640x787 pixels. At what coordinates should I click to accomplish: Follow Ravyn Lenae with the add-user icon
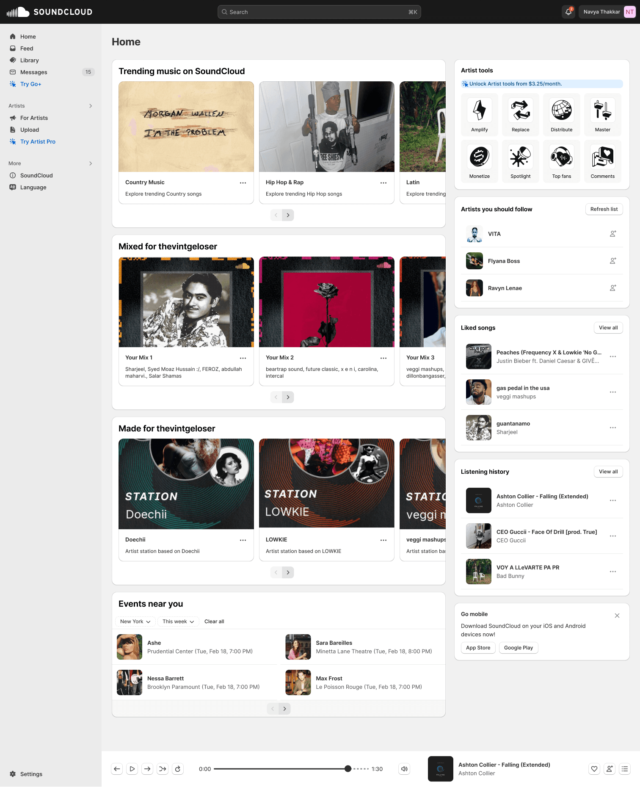[612, 288]
